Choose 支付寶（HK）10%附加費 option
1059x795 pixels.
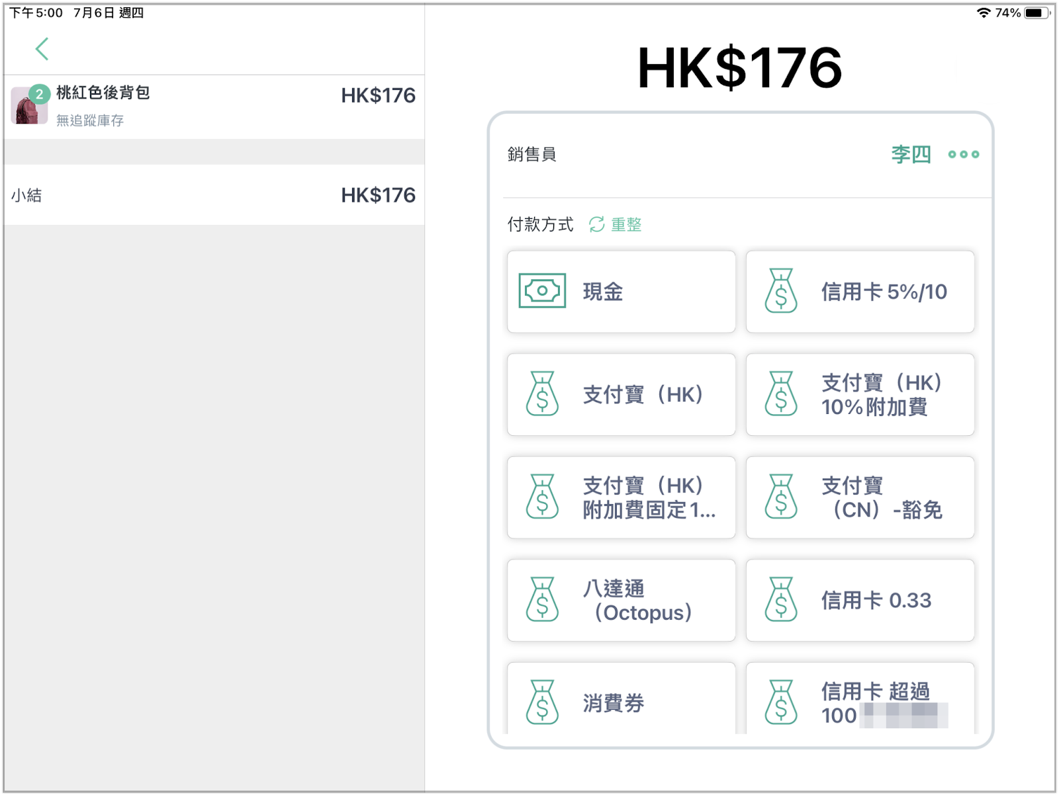(x=860, y=394)
